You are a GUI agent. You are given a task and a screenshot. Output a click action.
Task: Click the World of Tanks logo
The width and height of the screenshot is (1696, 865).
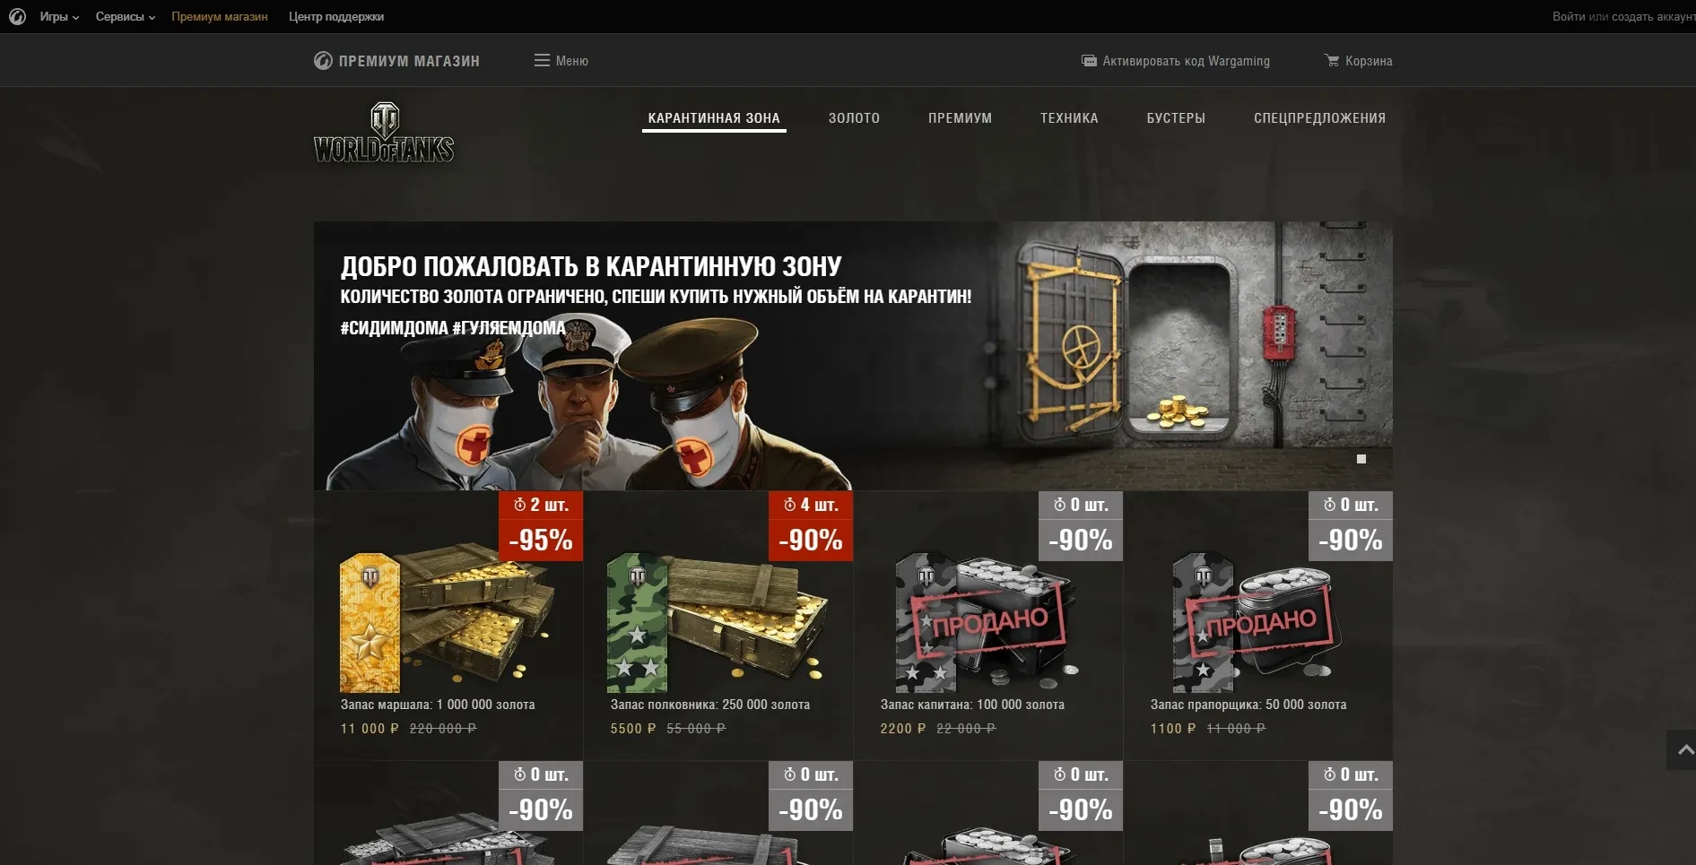click(x=384, y=133)
